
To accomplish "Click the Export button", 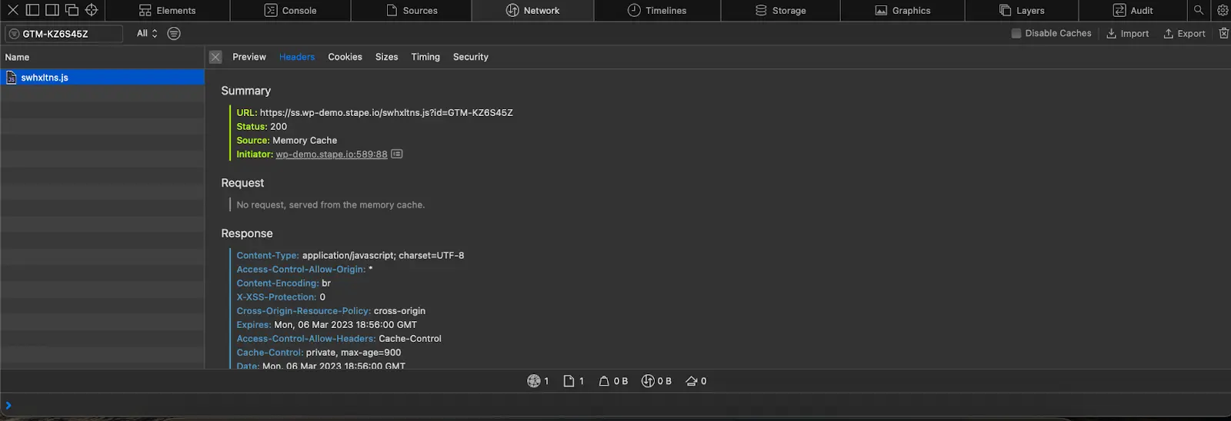I will [x=1184, y=33].
